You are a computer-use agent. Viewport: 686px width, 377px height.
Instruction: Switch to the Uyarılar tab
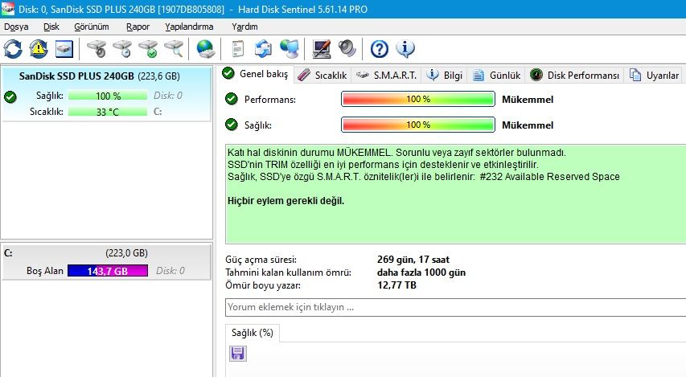pos(654,76)
